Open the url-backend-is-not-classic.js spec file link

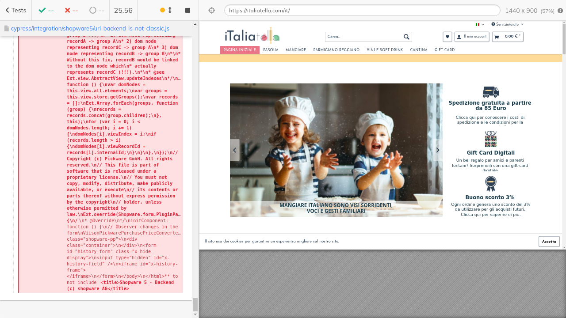(90, 28)
